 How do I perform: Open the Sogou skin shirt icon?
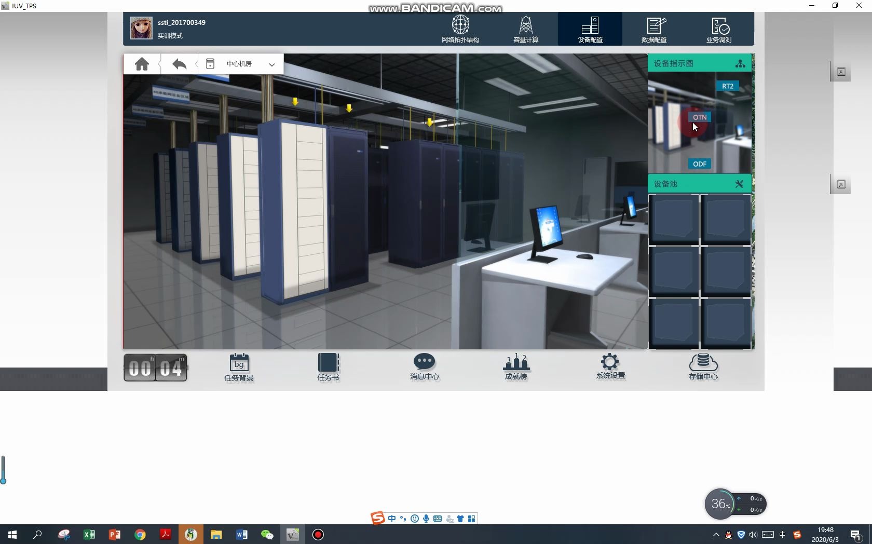coord(460,519)
